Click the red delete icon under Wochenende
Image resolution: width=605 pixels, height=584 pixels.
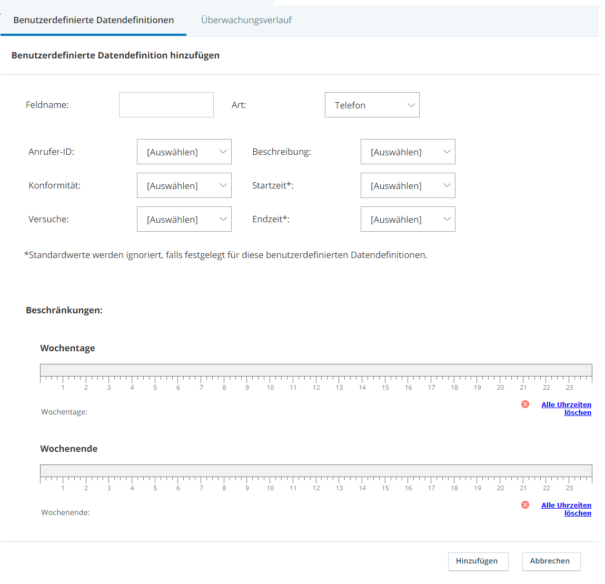pyautogui.click(x=525, y=505)
